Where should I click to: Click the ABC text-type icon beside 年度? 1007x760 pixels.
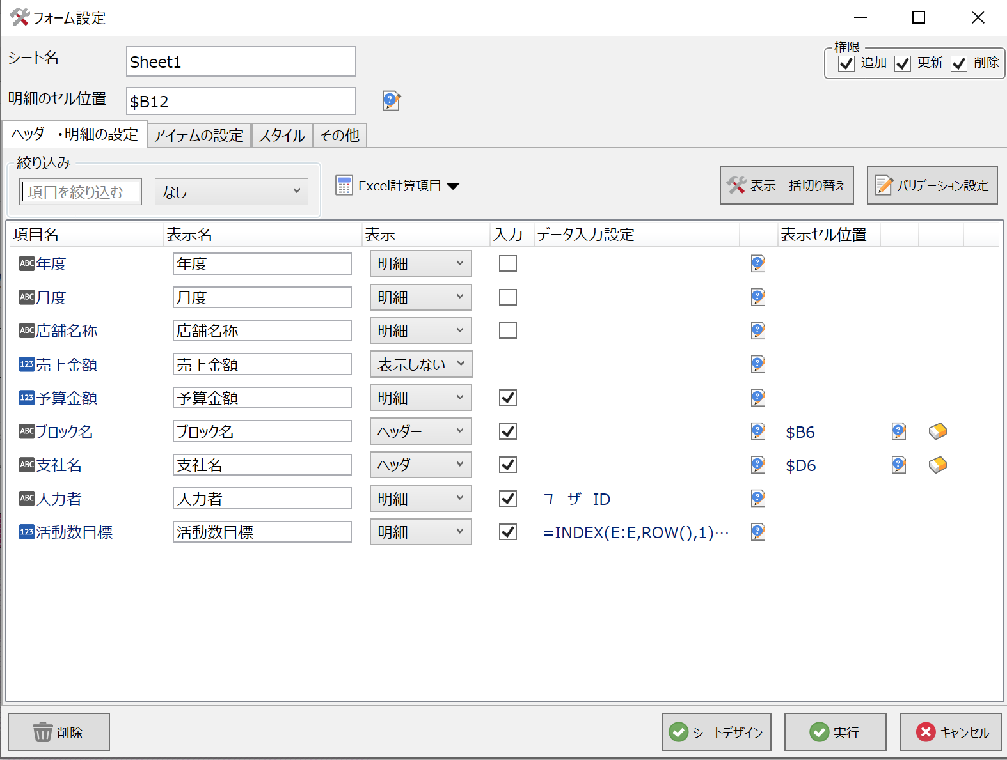pos(26,263)
